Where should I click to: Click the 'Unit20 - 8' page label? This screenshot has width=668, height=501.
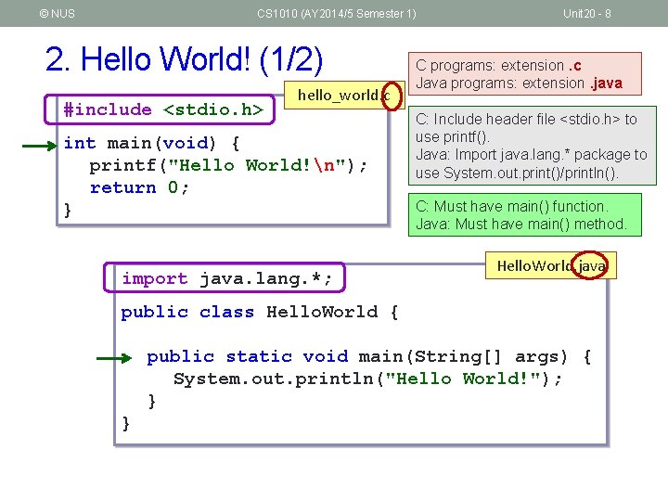[587, 14]
